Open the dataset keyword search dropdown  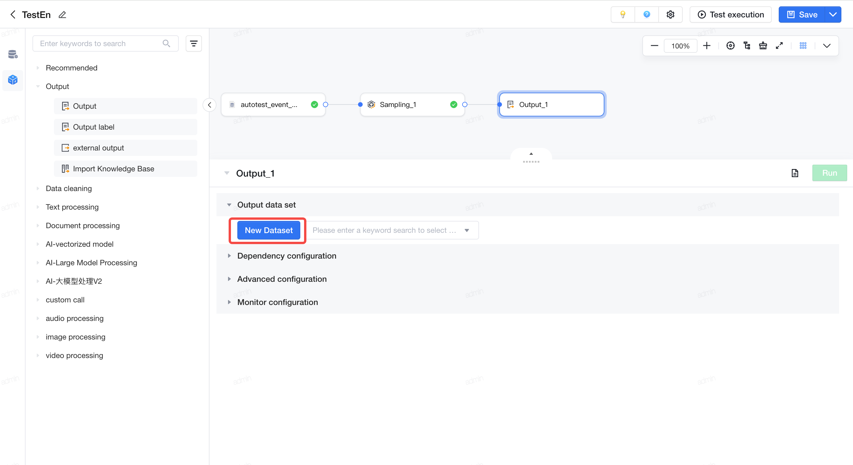393,230
